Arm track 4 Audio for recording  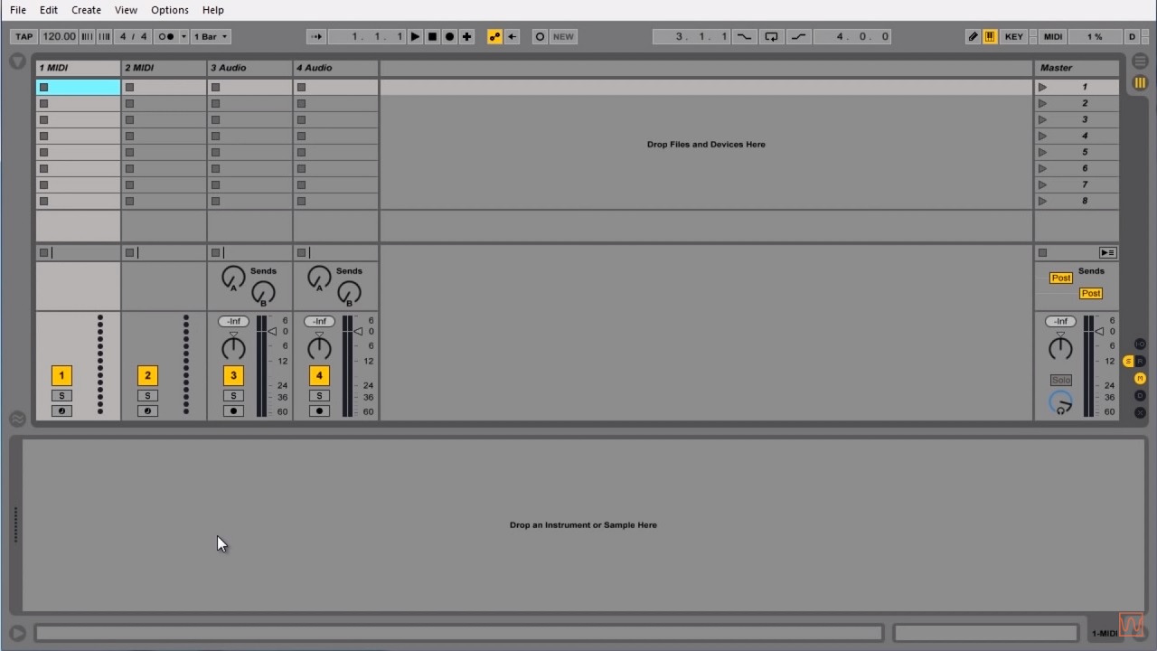tap(319, 411)
